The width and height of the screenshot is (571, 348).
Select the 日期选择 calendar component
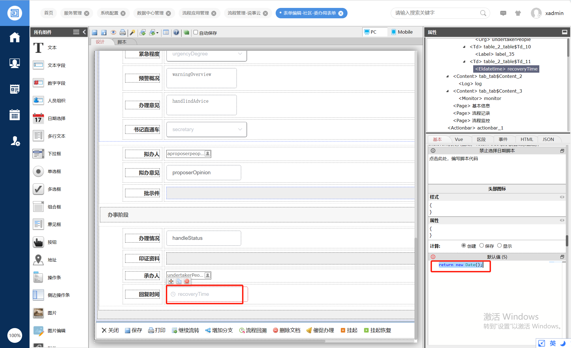(49, 118)
